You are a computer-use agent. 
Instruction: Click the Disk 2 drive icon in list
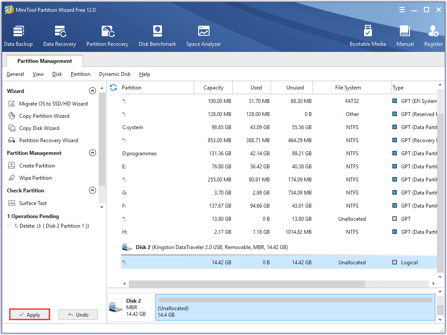pos(127,247)
